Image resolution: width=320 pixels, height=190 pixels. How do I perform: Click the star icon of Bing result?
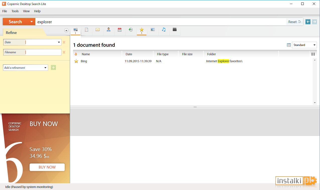pyautogui.click(x=76, y=61)
